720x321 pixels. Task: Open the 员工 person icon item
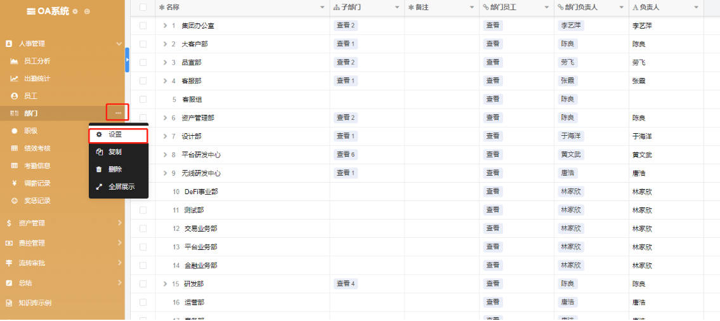[14, 96]
